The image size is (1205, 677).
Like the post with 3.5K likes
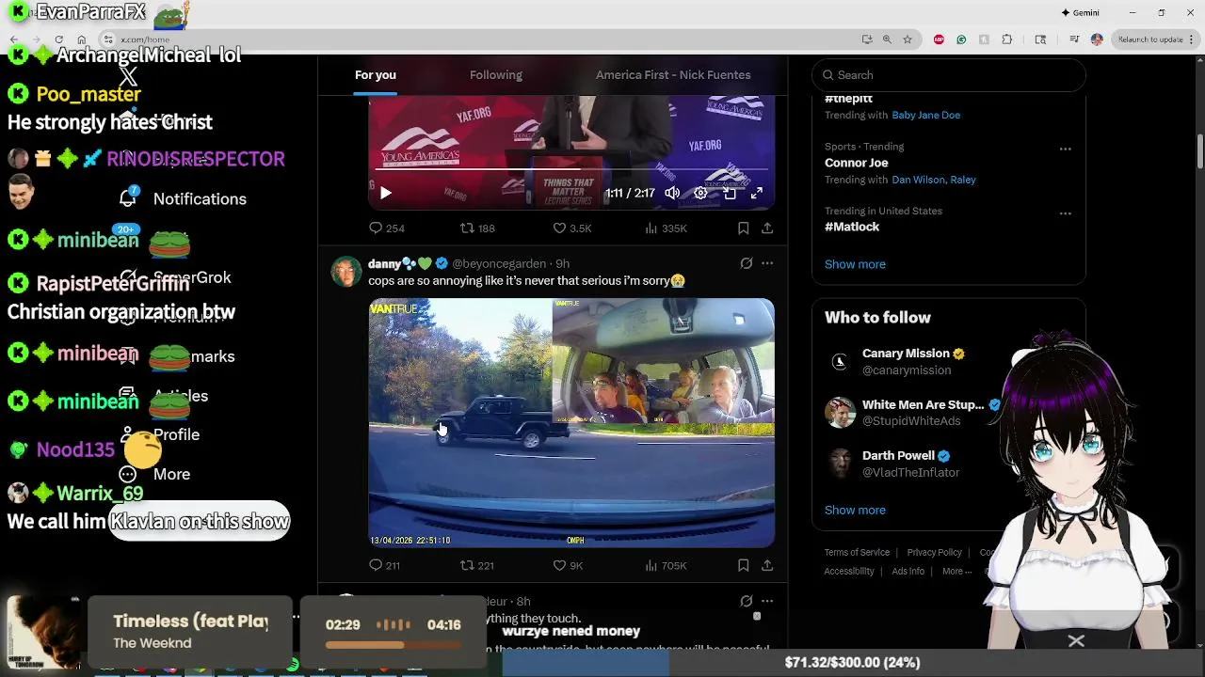pos(571,228)
